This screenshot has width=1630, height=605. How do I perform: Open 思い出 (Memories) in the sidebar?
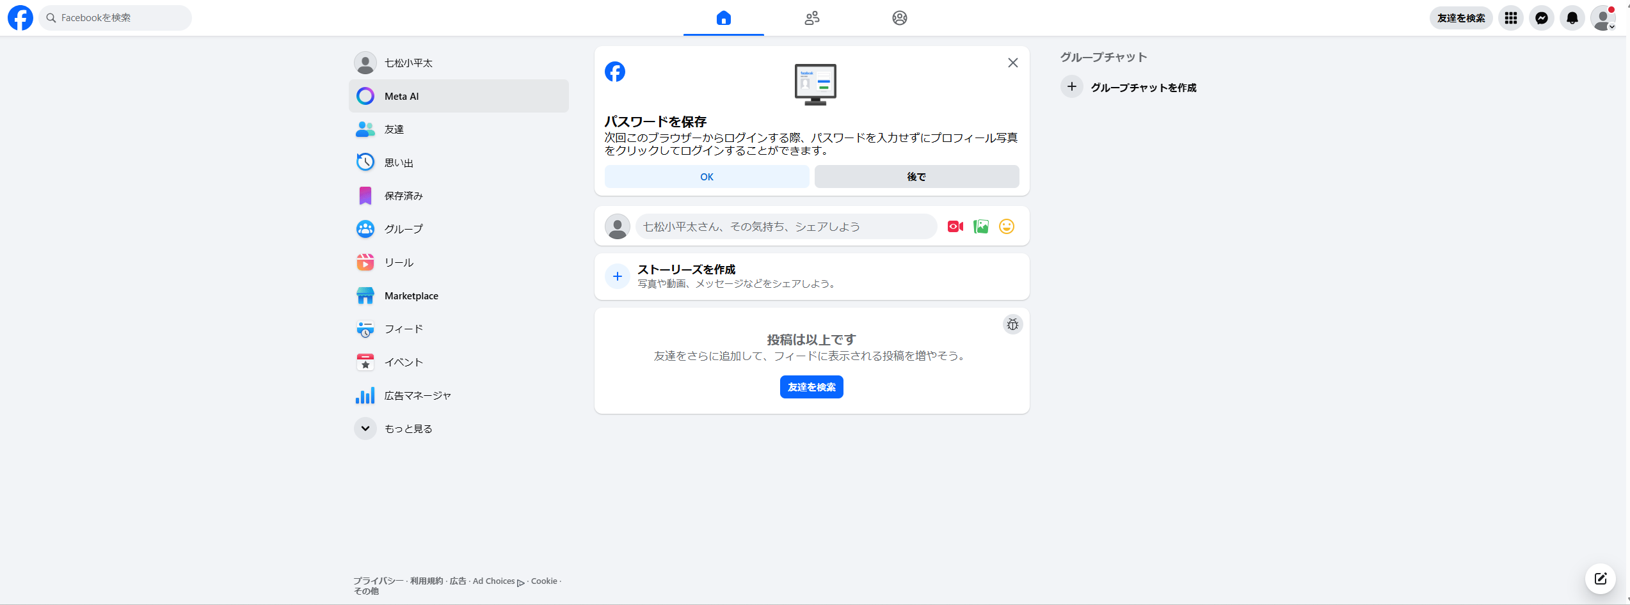[x=399, y=162]
